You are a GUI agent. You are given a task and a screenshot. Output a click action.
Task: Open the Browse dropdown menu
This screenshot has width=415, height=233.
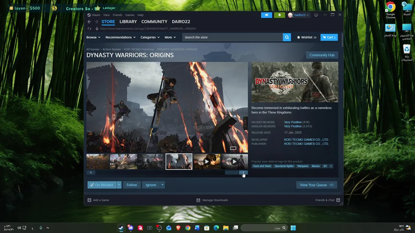pos(93,37)
